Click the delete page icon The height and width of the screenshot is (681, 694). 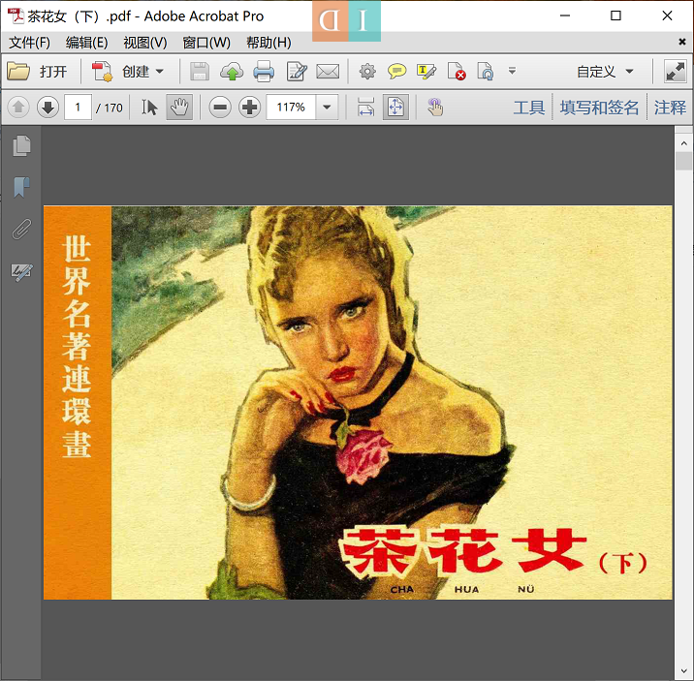pos(457,71)
